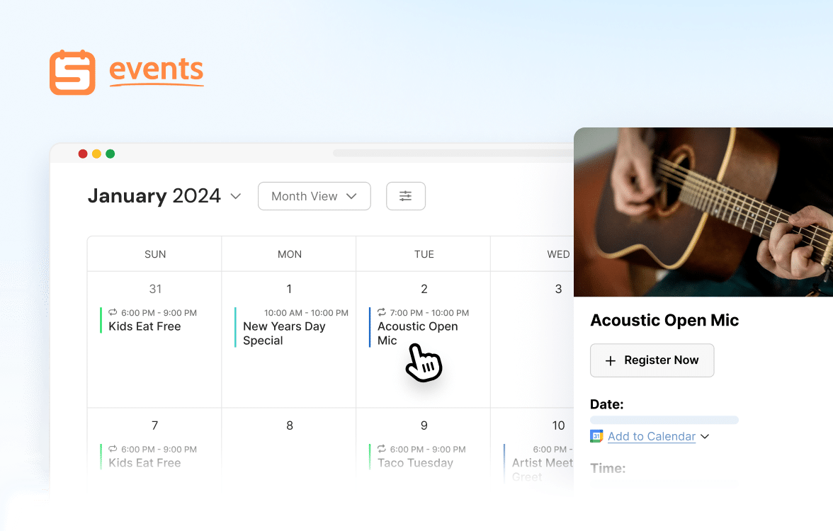
Task: Click the browser address bar
Action: (x=453, y=153)
